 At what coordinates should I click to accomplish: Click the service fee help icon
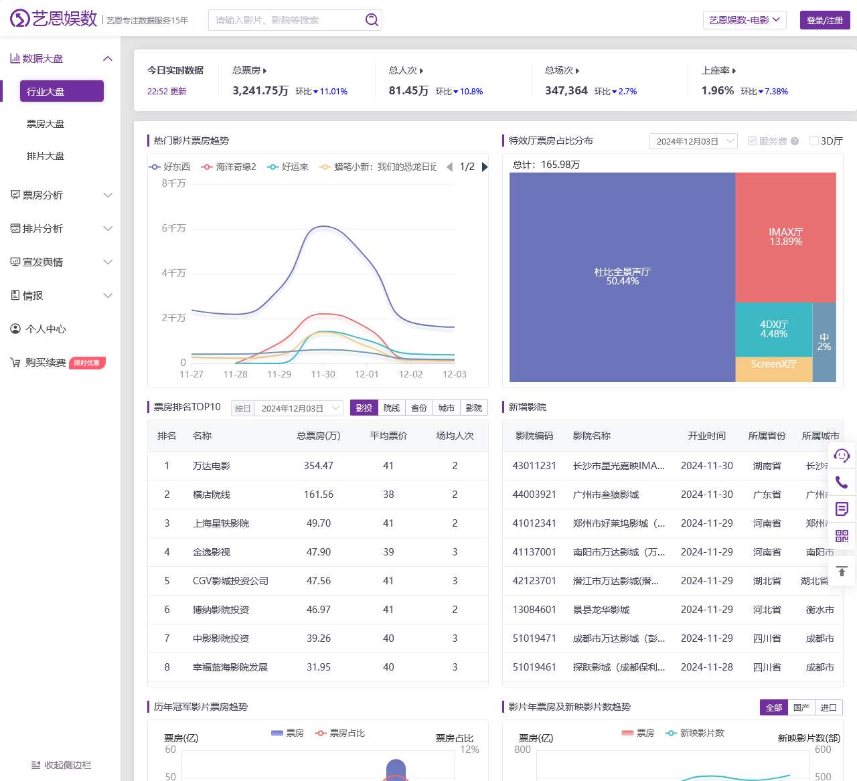point(795,141)
